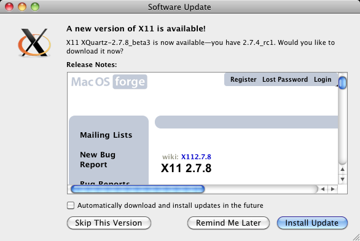This screenshot has width=360, height=241.
Task: Open the Register link in release notes
Action: (x=243, y=79)
